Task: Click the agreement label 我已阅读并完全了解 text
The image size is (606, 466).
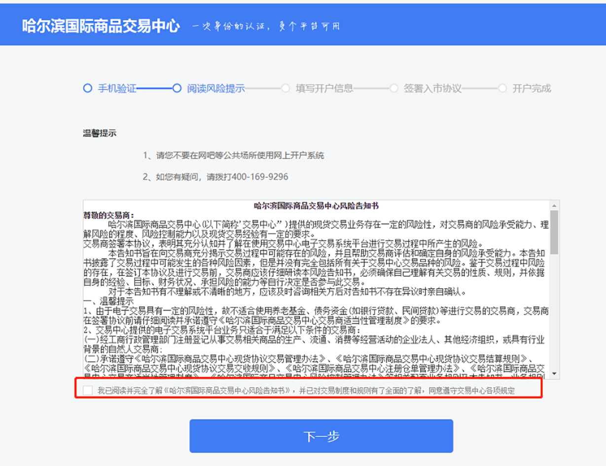Action: pyautogui.click(x=306, y=390)
